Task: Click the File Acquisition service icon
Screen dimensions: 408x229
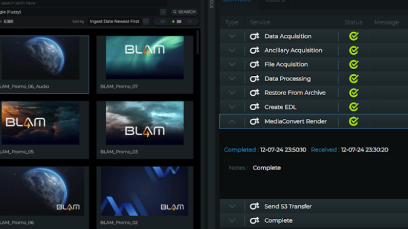Action: click(254, 65)
